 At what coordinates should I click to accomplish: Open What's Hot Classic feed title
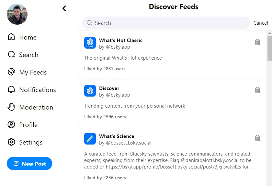coord(121,41)
